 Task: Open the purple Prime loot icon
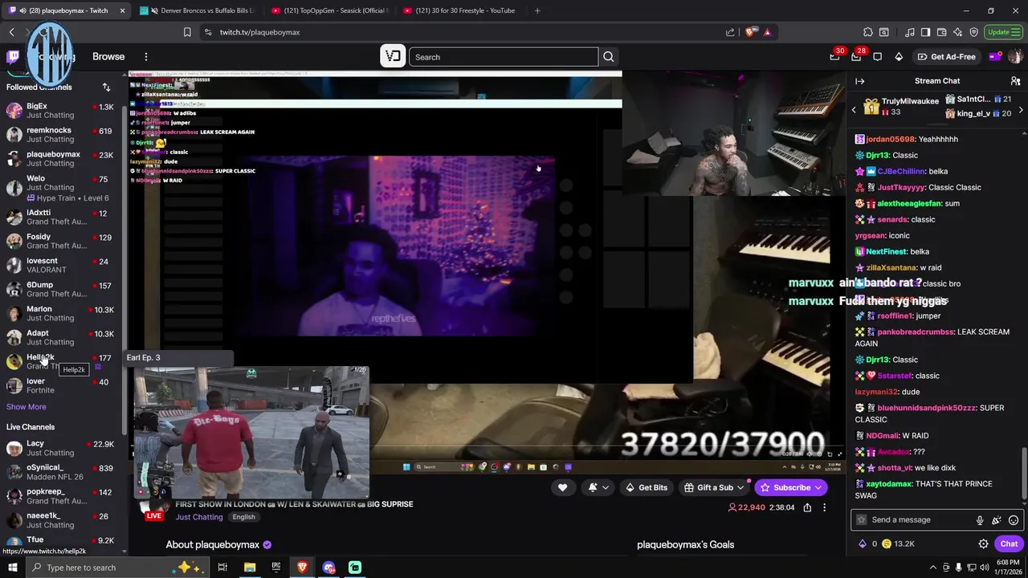click(994, 57)
